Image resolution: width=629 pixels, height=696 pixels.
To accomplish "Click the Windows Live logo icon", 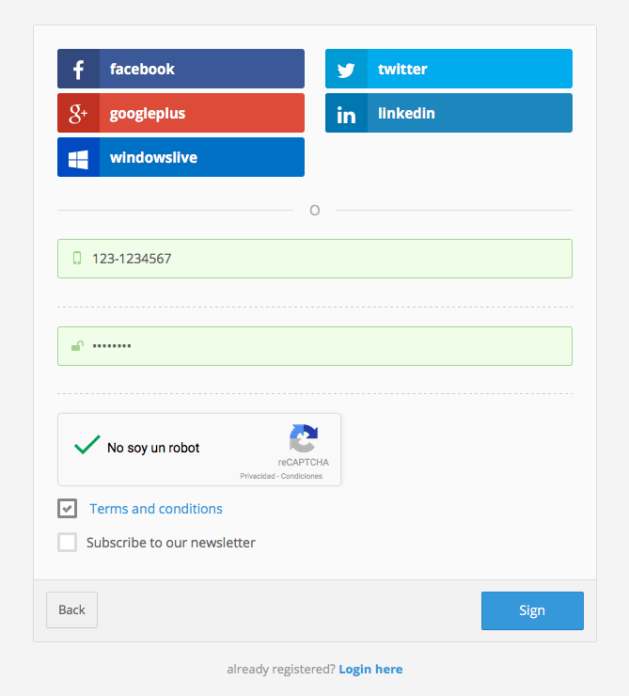I will point(78,158).
